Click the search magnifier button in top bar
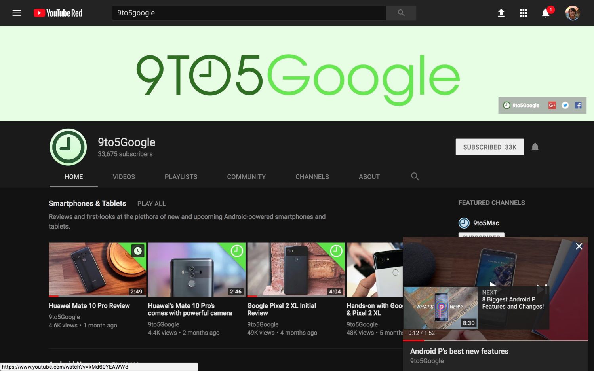 401,13
